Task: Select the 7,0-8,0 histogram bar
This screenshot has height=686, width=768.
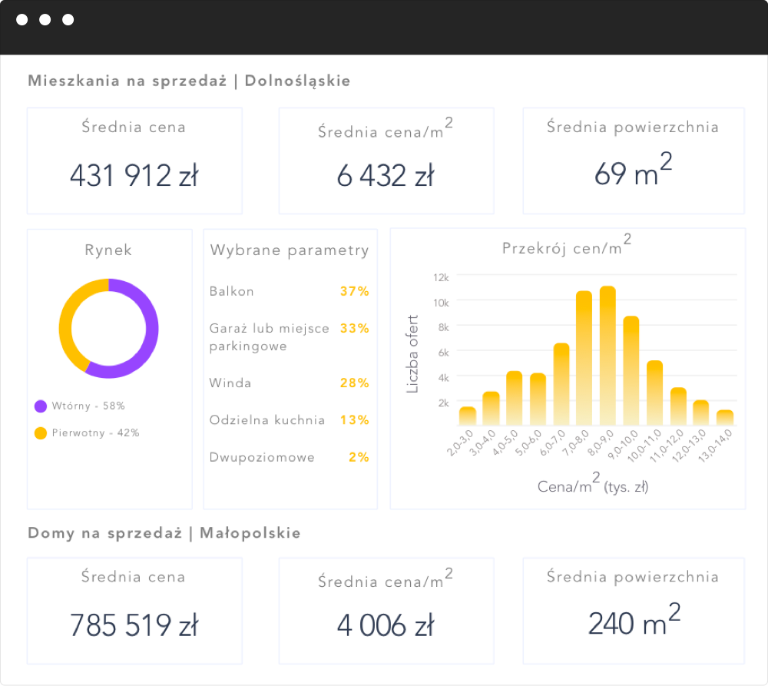Action: [584, 358]
